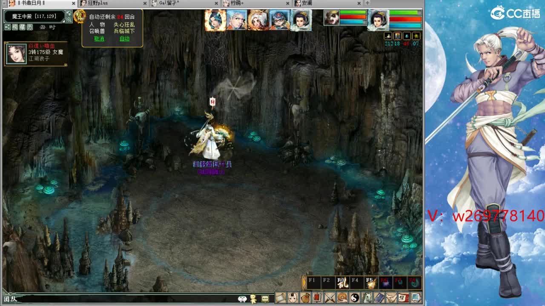Toggle the 榜 ranking button
Screen dimensions: 545x306
pyautogui.click(x=15, y=27)
